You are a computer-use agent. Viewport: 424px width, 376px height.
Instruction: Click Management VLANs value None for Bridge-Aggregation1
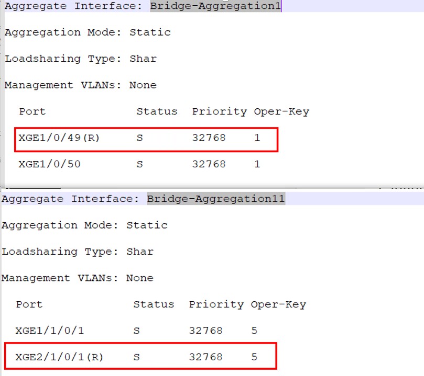coord(143,85)
